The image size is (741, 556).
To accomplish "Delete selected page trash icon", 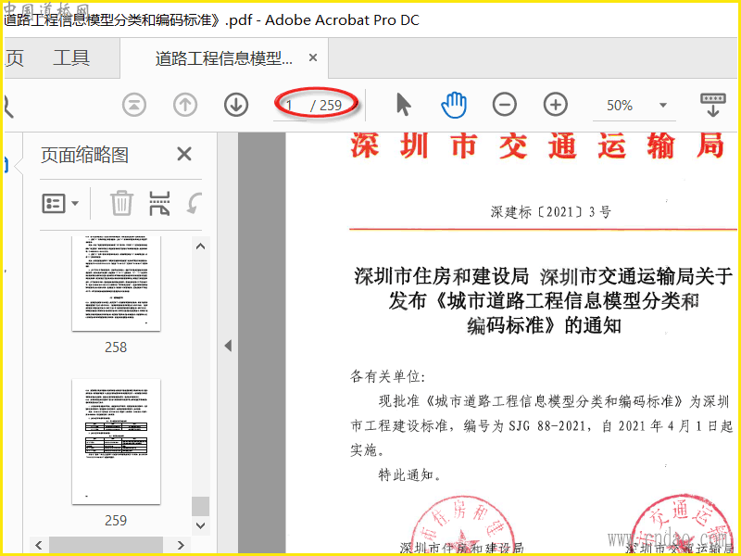I will pyautogui.click(x=121, y=203).
